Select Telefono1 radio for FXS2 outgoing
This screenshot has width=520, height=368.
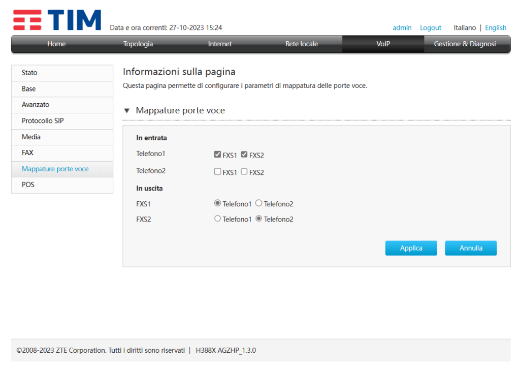pyautogui.click(x=217, y=219)
